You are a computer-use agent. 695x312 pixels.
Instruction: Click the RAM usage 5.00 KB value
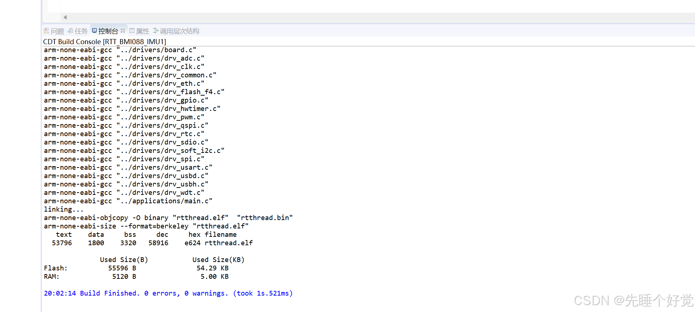(214, 277)
